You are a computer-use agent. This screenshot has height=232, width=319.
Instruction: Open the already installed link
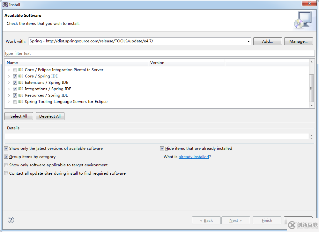pos(194,157)
